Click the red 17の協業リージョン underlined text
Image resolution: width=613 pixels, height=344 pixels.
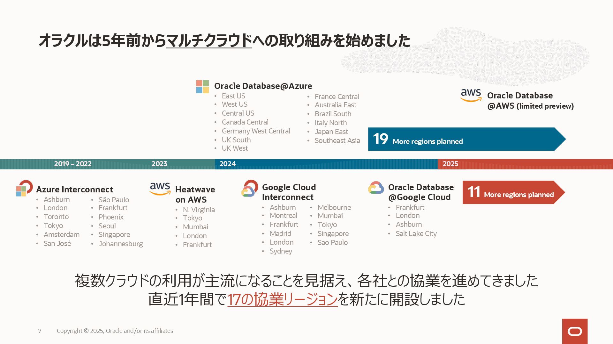282,299
